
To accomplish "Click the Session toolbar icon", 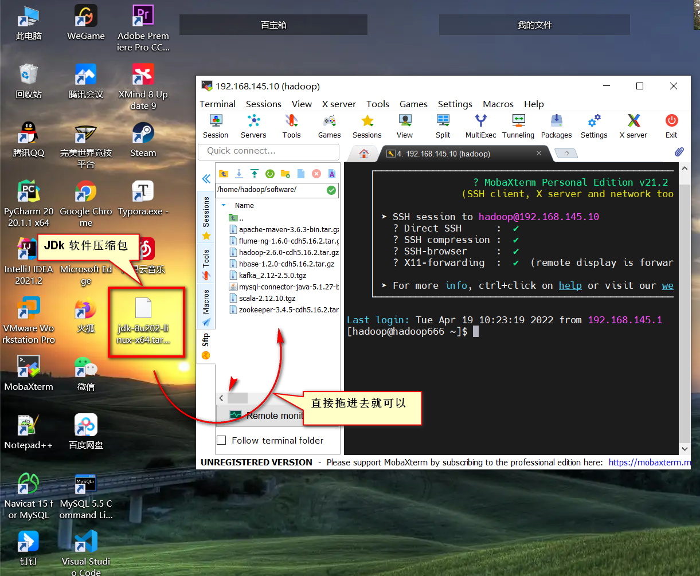I will (216, 126).
